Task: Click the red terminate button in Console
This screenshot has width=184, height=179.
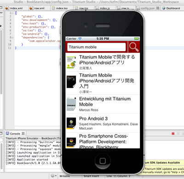Action: pos(173,134)
